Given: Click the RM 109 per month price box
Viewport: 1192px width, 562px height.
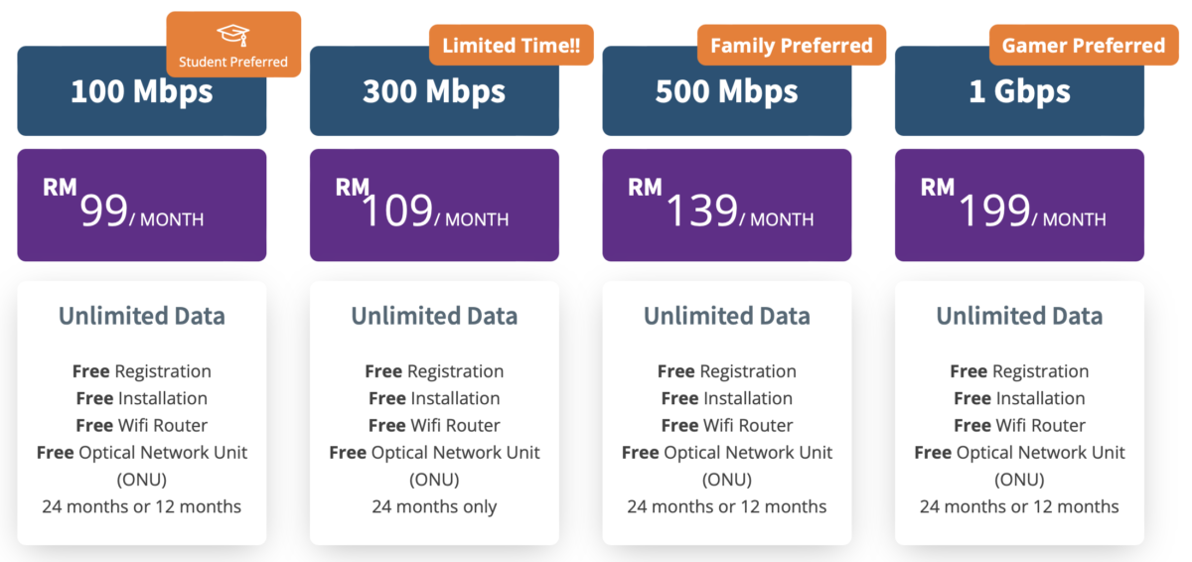Looking at the screenshot, I should tap(434, 206).
